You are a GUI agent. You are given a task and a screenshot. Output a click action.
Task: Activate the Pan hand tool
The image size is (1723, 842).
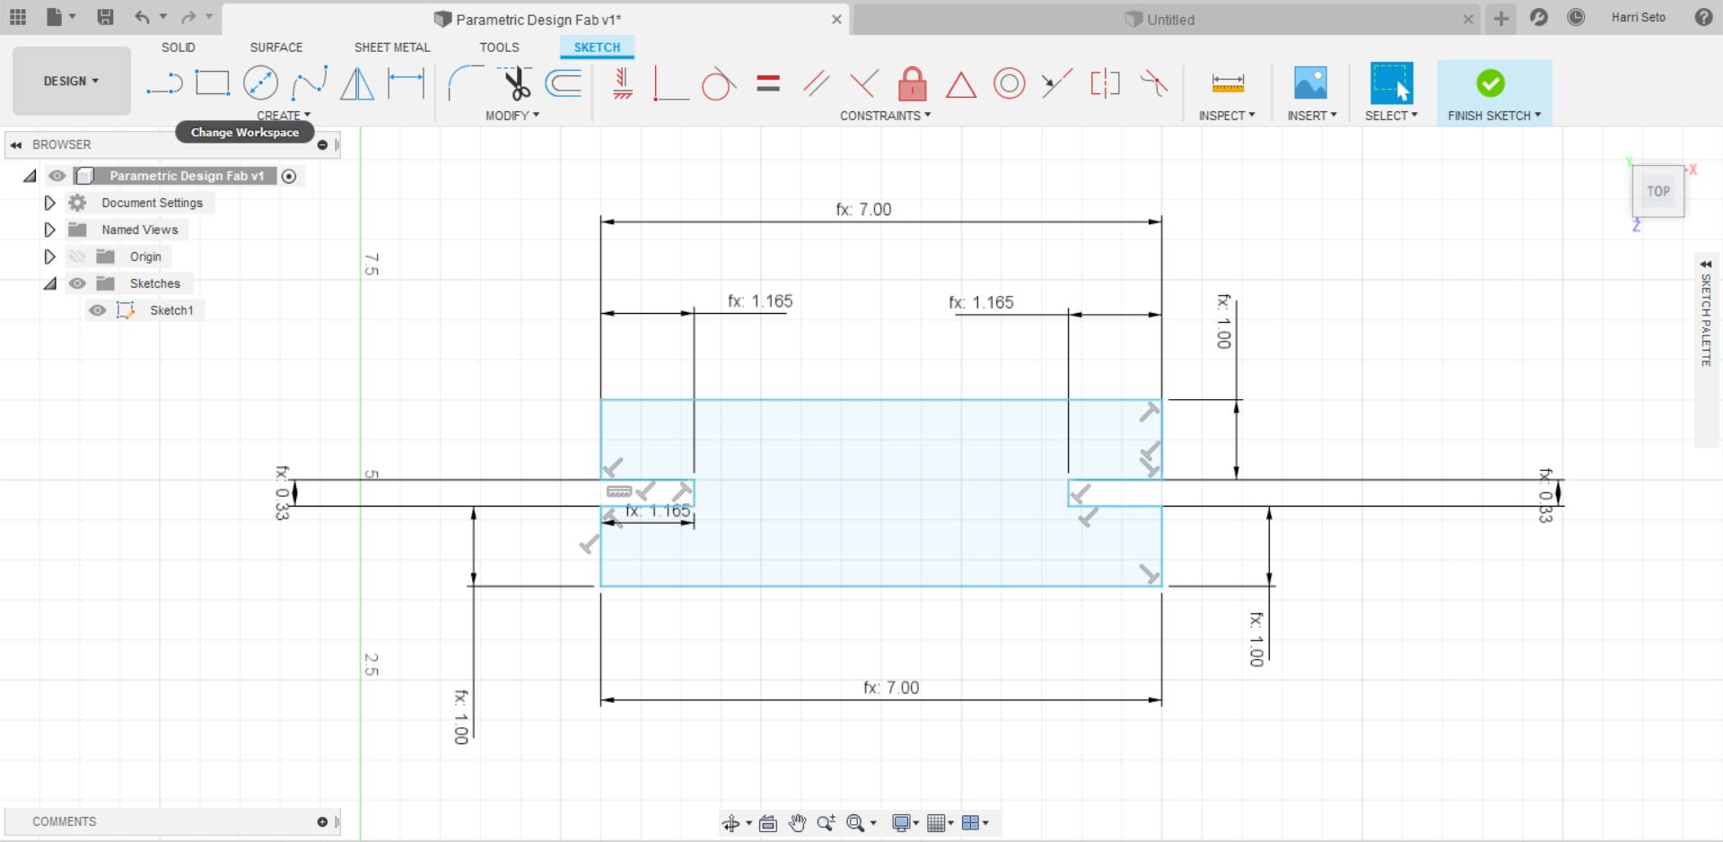797,823
